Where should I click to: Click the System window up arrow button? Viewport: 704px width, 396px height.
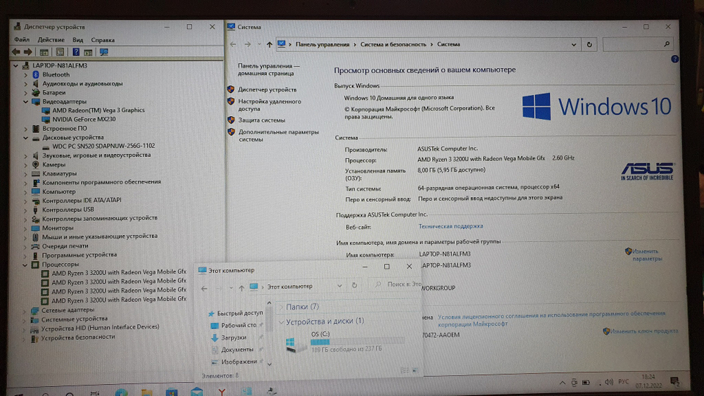[x=270, y=44]
